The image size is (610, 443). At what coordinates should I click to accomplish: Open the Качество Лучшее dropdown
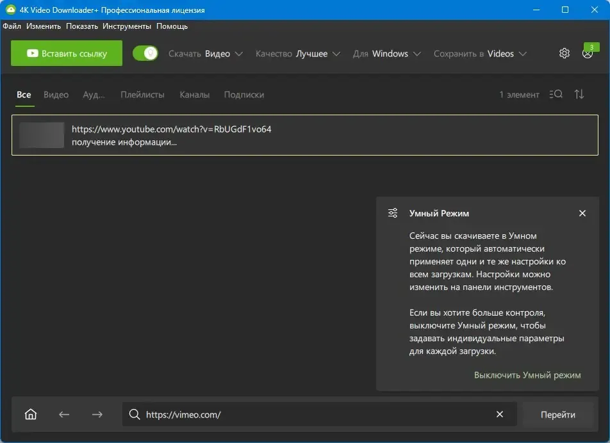[297, 54]
